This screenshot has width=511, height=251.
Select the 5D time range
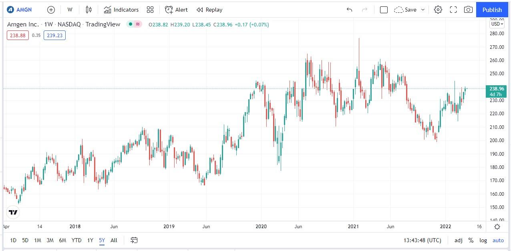coord(25,240)
